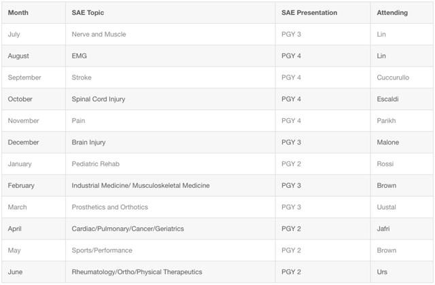This screenshot has width=435, height=285.
Task: Click the Brain Injury topic cell
Action: pos(89,142)
